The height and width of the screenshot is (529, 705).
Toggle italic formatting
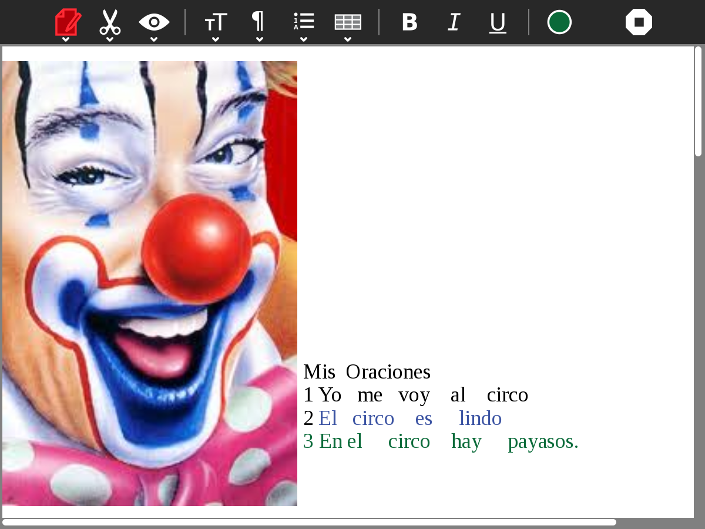pyautogui.click(x=453, y=22)
